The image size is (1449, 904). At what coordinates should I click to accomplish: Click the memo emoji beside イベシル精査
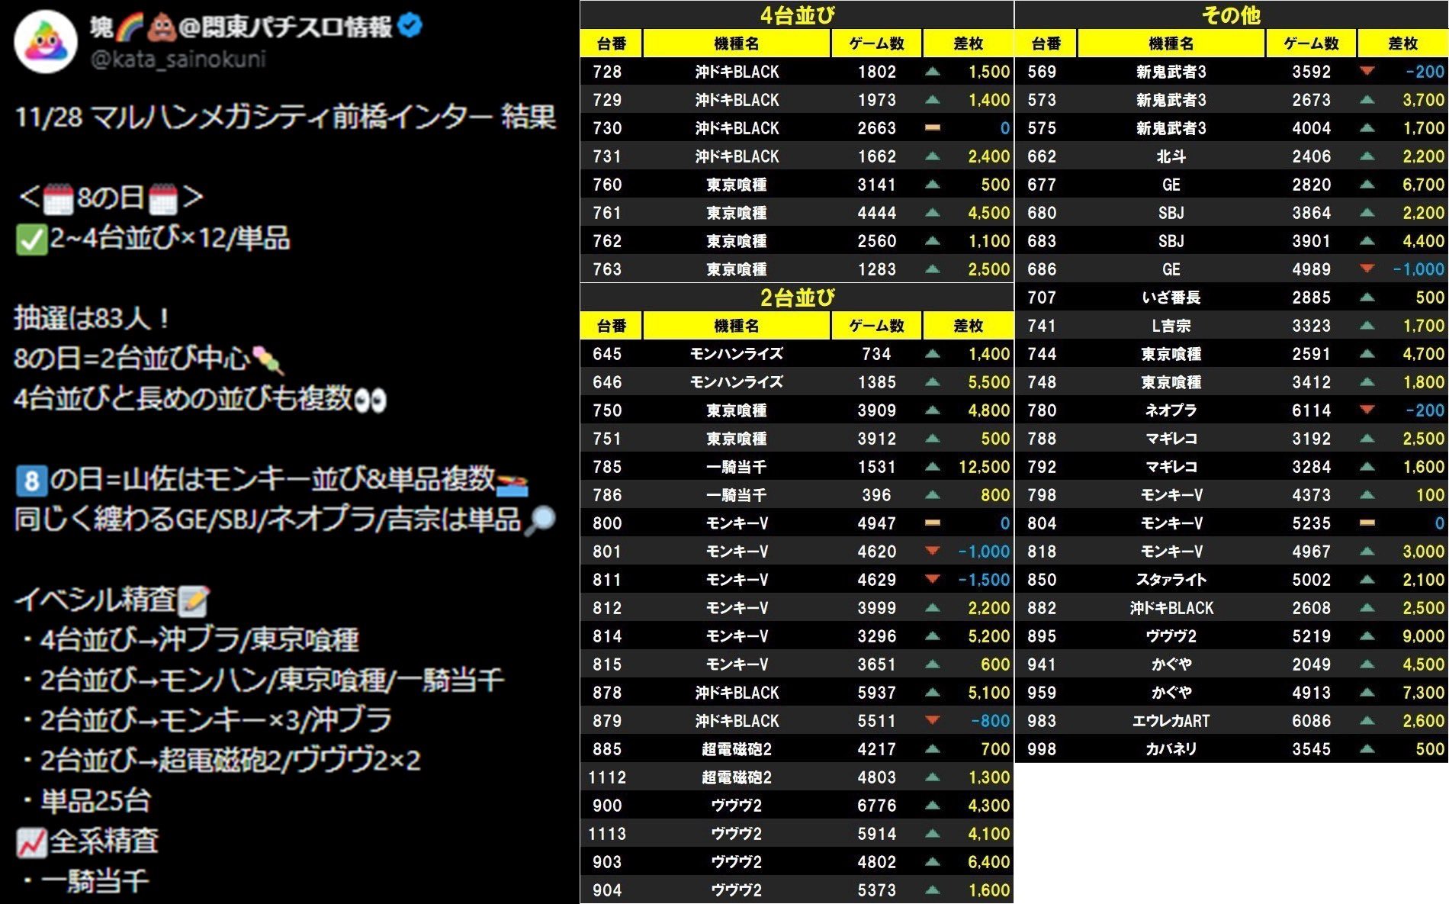(193, 600)
